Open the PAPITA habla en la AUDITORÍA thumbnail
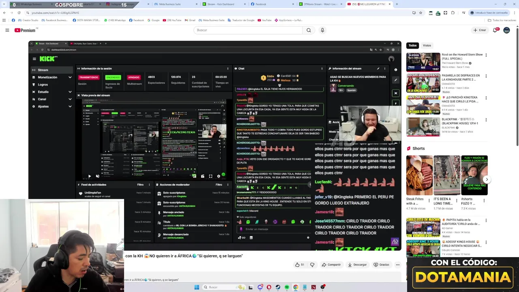519x292 pixels. coord(423,228)
